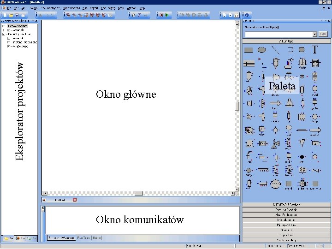Viewport: 332px width, 249px height.
Task: Click main window horizontal scrollbar thumb
Action: 139,193
